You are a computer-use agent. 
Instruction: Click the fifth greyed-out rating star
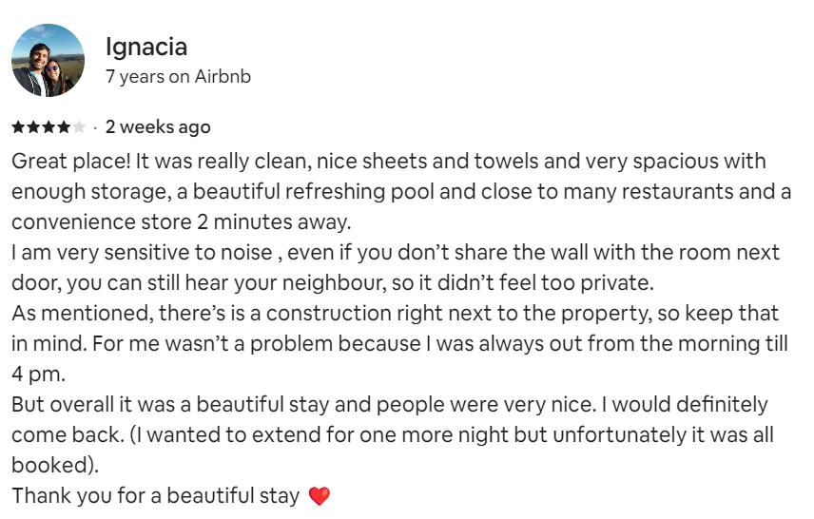(79, 127)
